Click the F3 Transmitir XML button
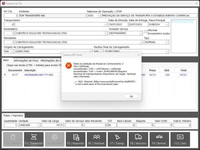200x150 pixels. pos(34,139)
